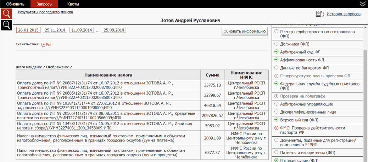Collapse the top bar with double chevron
368x162 pixels.
pyautogui.click(x=363, y=4)
